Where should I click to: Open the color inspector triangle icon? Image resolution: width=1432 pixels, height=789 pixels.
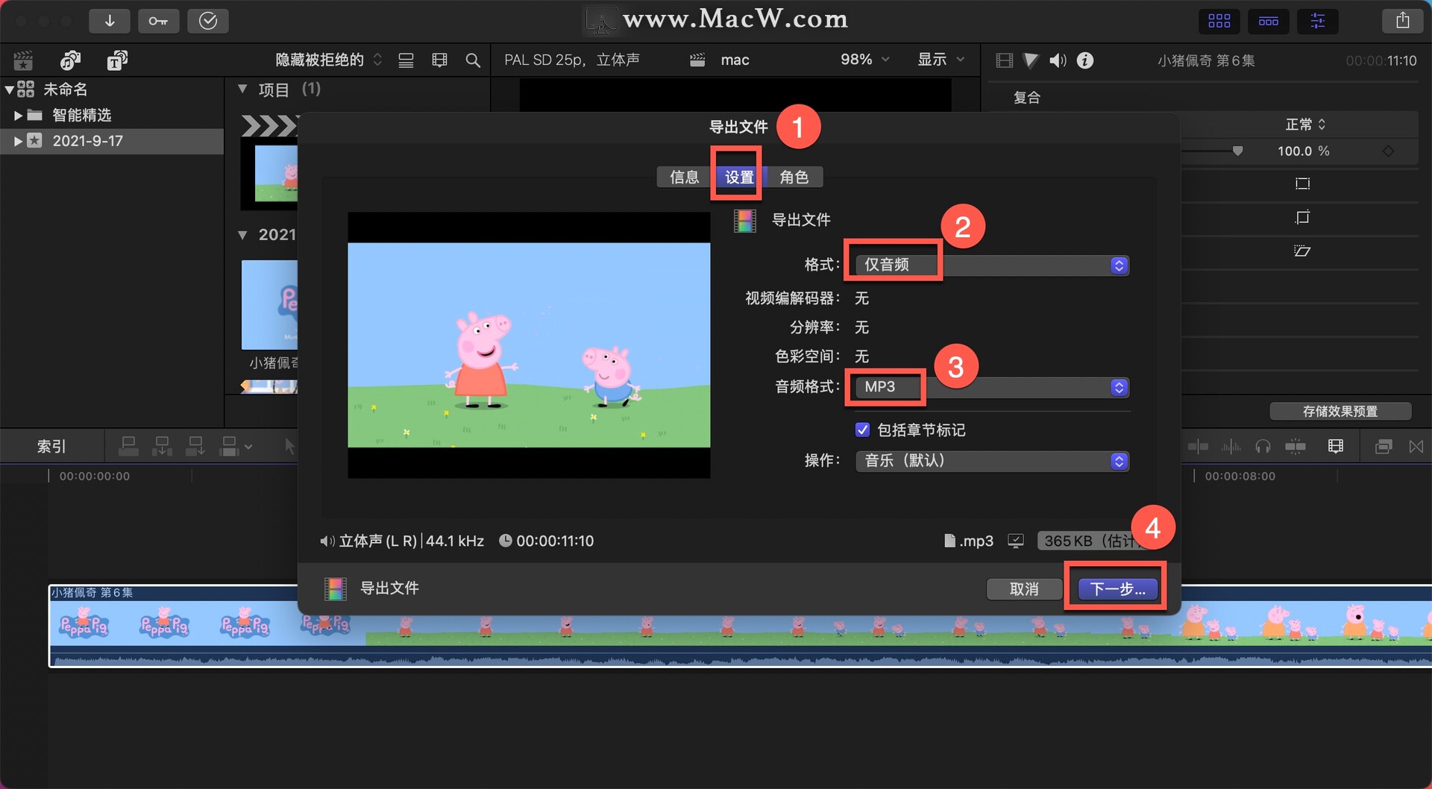(x=1031, y=60)
